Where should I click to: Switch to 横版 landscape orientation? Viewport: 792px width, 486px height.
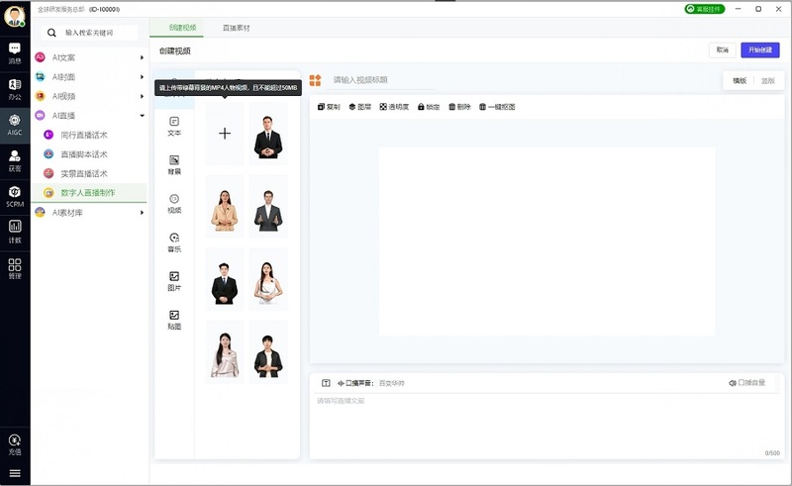740,80
